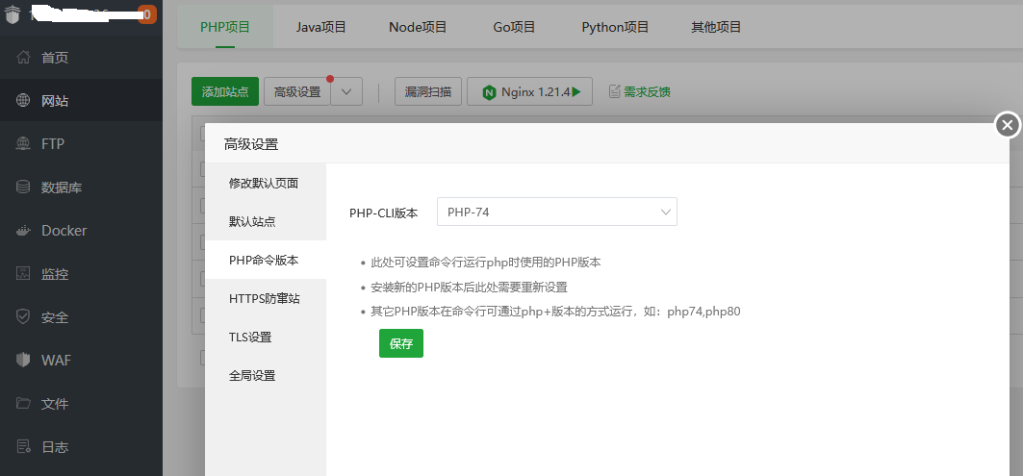Open Docker via its whale icon
This screenshot has width=1023, height=476.
[23, 231]
